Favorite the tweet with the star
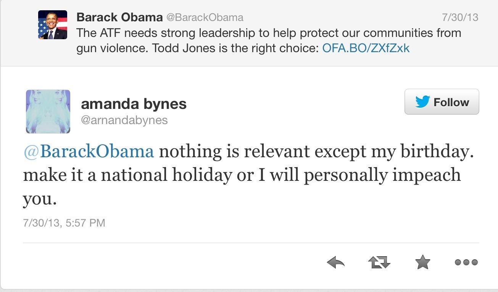This screenshot has width=498, height=292. pyautogui.click(x=422, y=262)
